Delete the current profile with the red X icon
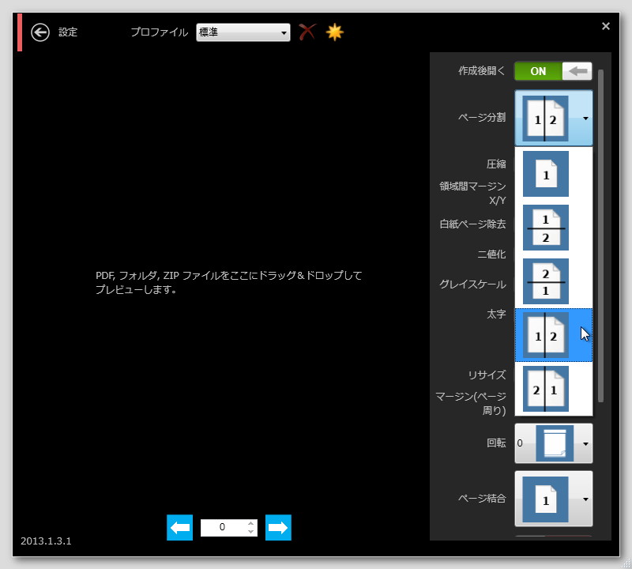The image size is (632, 569). 307,32
